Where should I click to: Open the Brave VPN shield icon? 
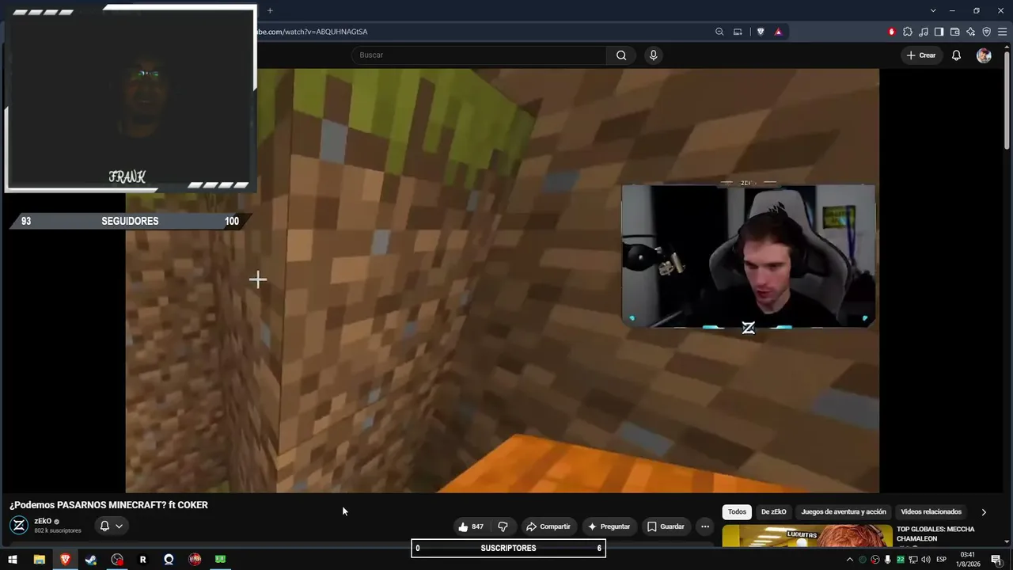[986, 32]
